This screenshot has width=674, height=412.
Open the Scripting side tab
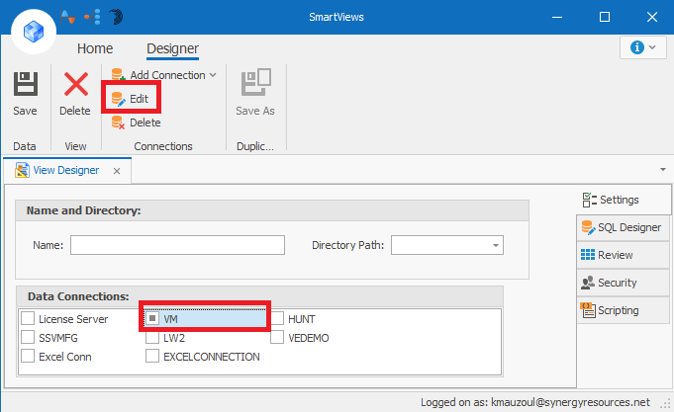pos(623,310)
